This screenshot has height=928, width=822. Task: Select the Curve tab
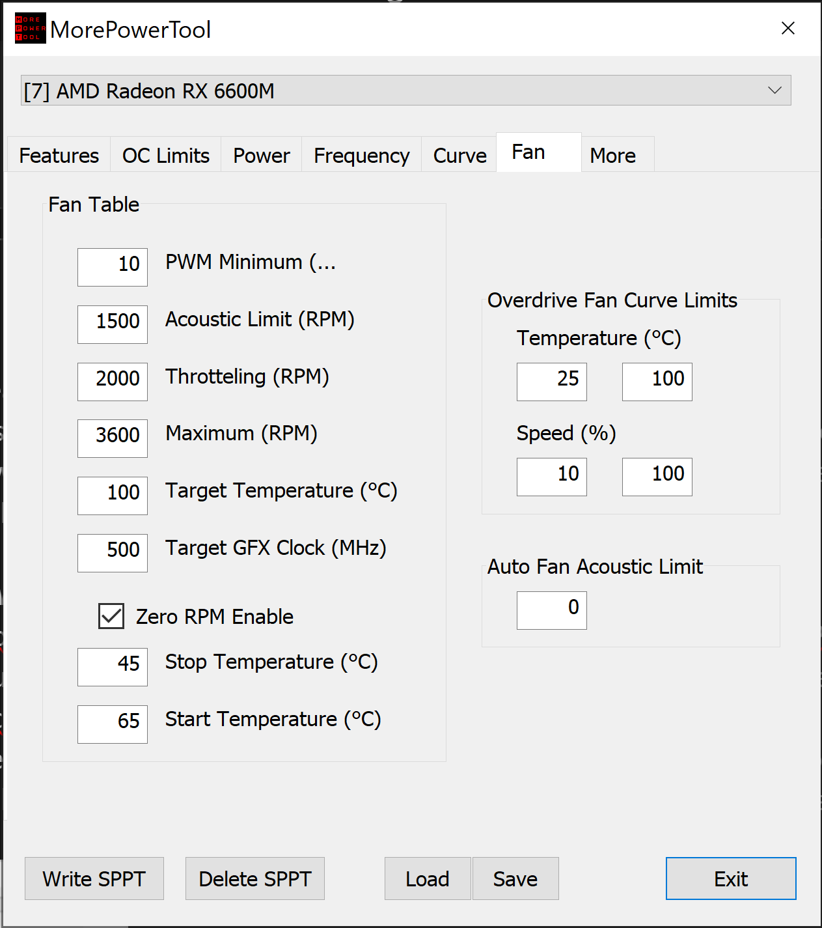coord(459,155)
